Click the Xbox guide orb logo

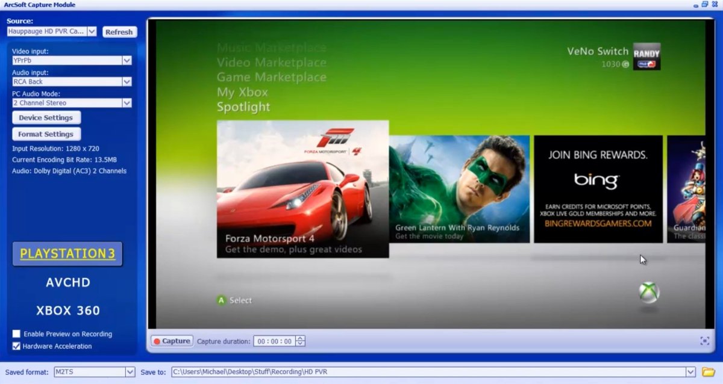pyautogui.click(x=649, y=293)
